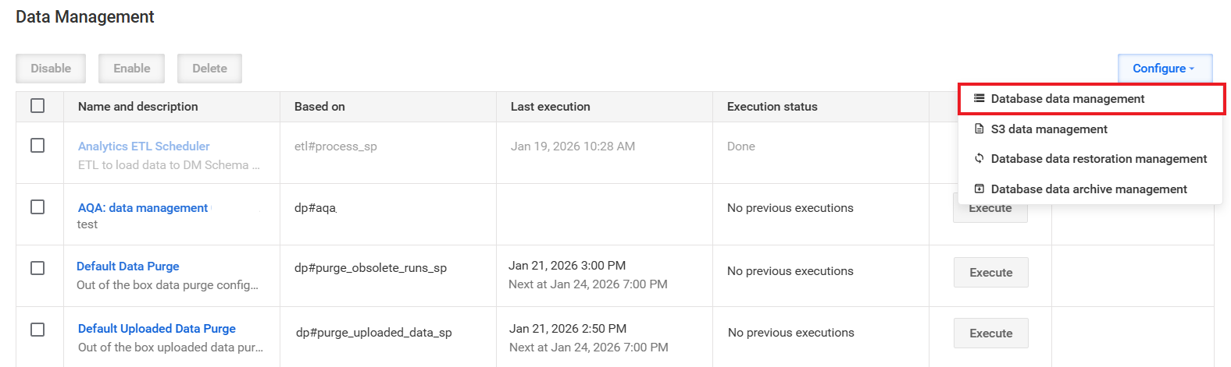The height and width of the screenshot is (367, 1231).
Task: Toggle the select-all checkbox in header
Action: 37,106
